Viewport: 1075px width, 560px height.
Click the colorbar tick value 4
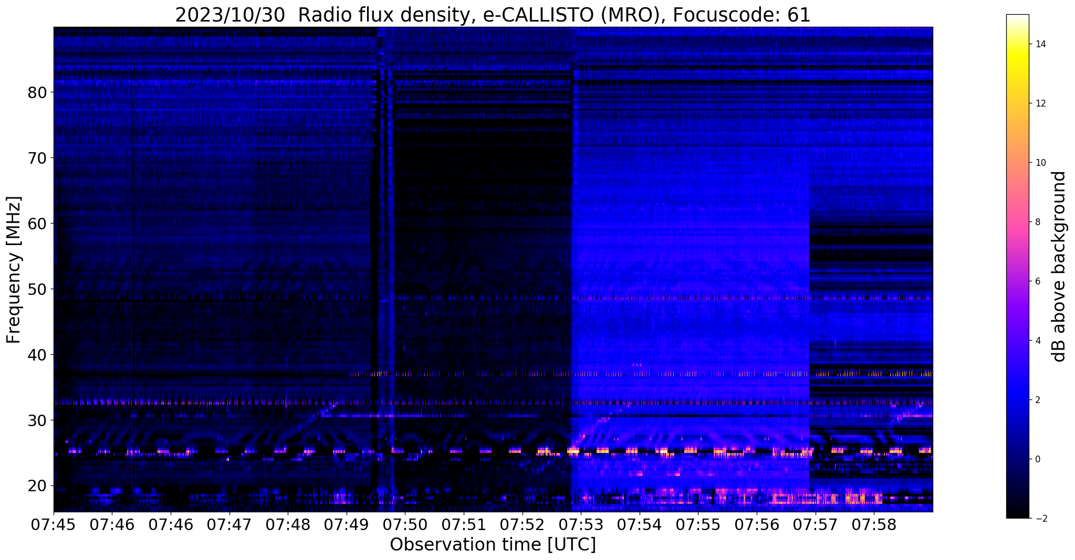tap(1038, 341)
